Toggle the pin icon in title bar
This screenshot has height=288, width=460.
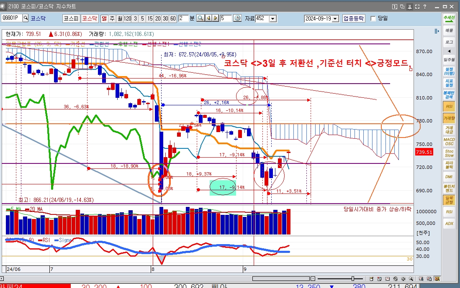coord(410,6)
